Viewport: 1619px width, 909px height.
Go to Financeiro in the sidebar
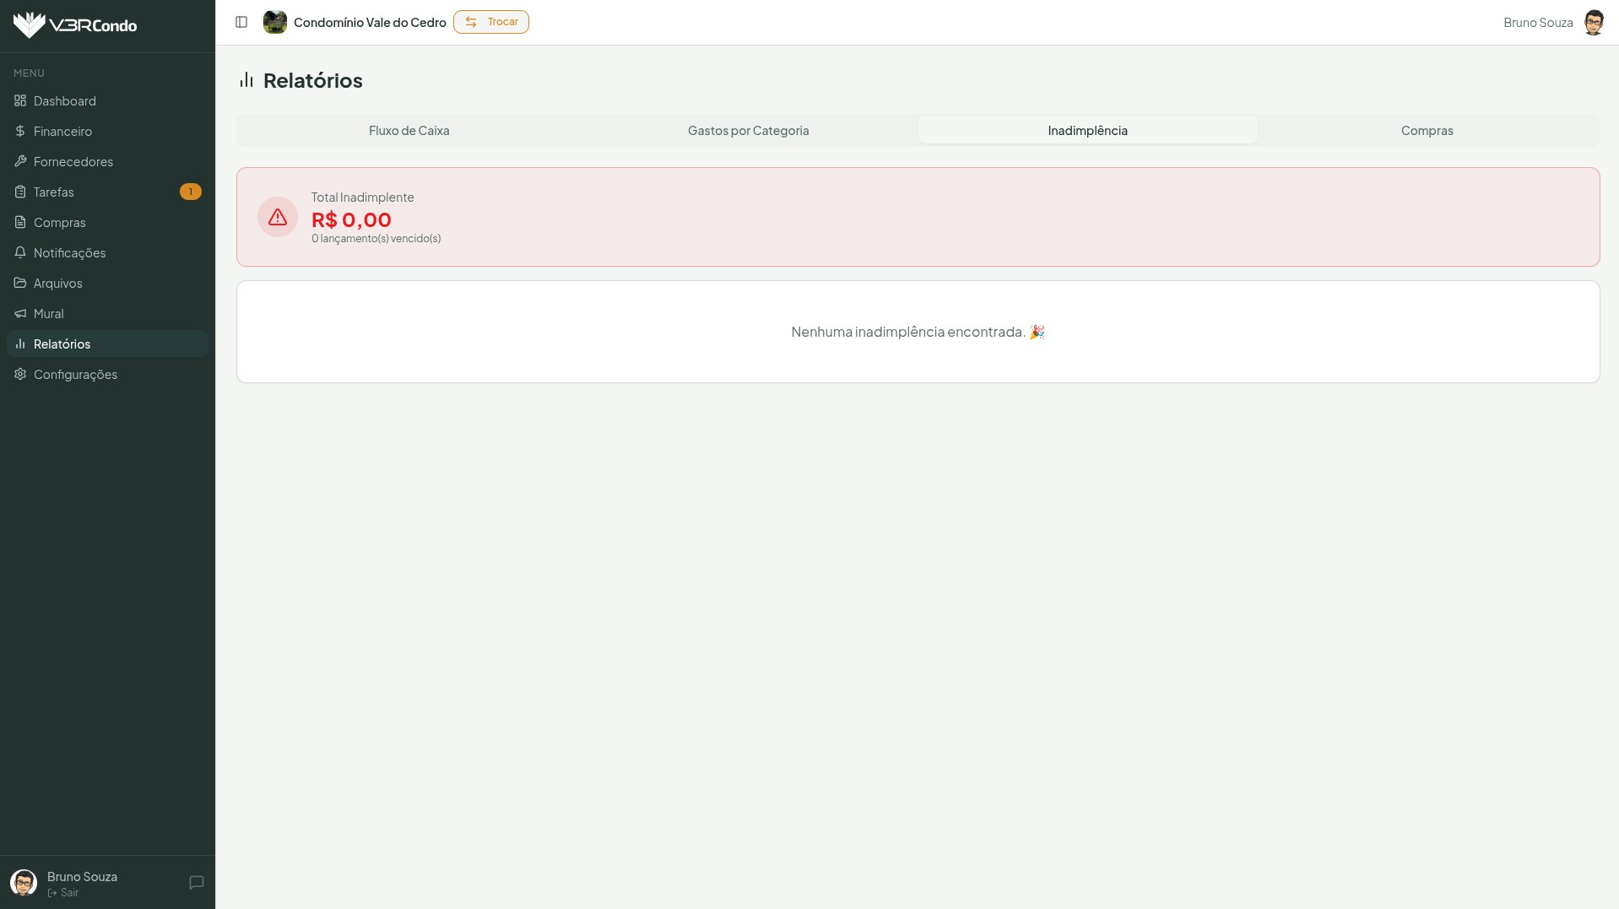62,132
